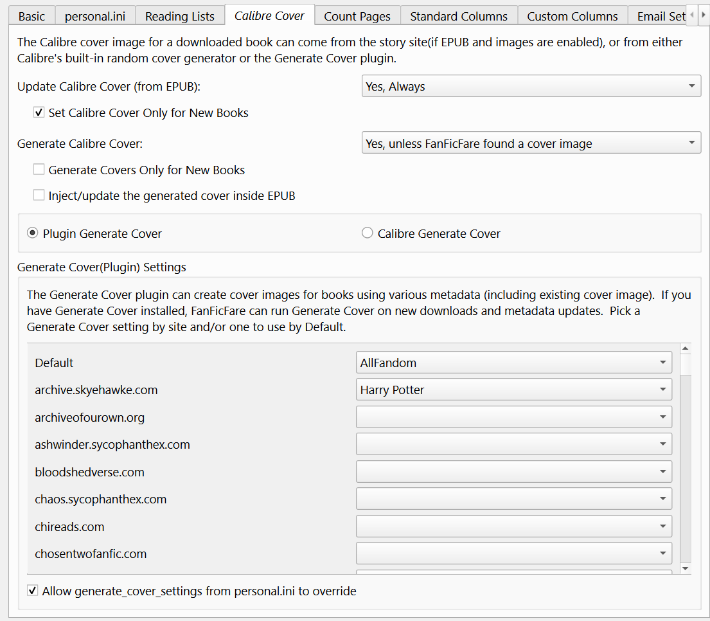Click scrollbar down arrow in site list
This screenshot has height=621, width=710.
coord(685,568)
